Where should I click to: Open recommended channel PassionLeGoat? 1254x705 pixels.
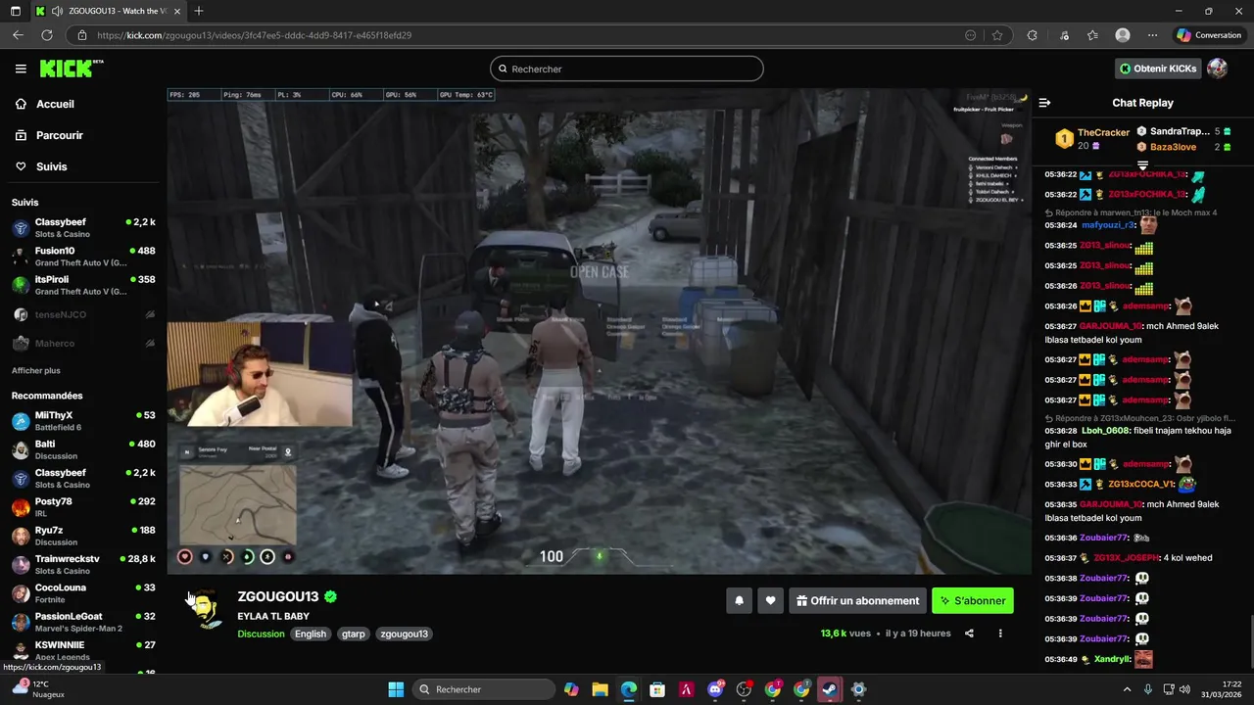point(83,622)
